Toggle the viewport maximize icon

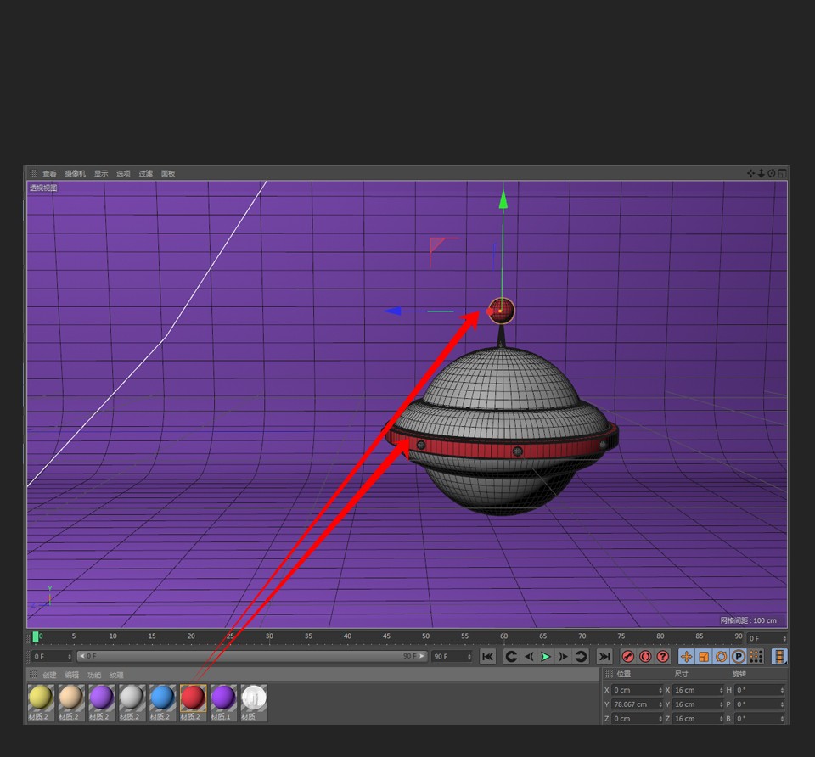782,173
